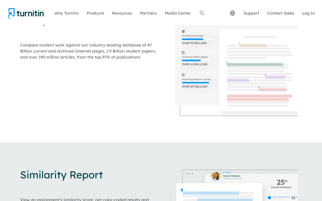Click the student papers icon
This screenshot has height=201, width=322.
[183, 53]
